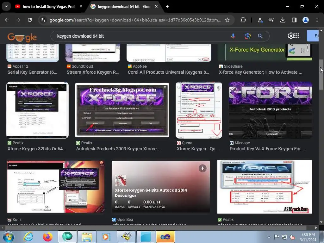Click Xforce Keygen 32bits Or 64 title
Image resolution: width=324 pixels, height=243 pixels.
[37, 149]
